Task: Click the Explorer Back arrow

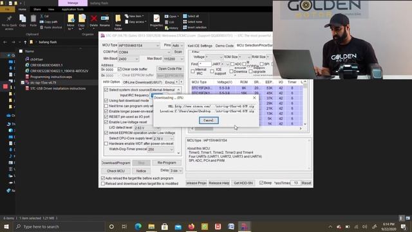Action: pyautogui.click(x=5, y=42)
